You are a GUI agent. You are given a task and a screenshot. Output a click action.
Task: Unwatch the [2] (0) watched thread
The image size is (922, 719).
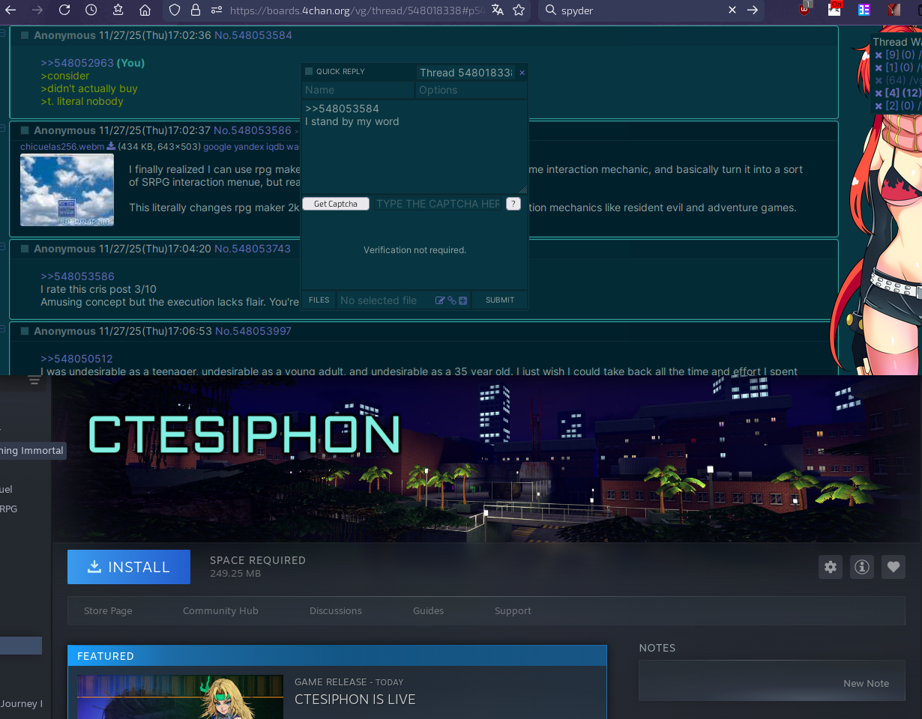click(879, 106)
